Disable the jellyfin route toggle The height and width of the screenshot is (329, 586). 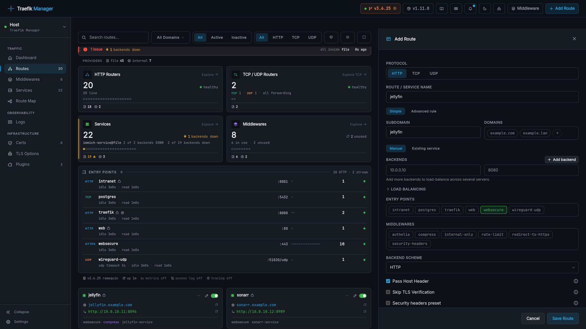215,296
